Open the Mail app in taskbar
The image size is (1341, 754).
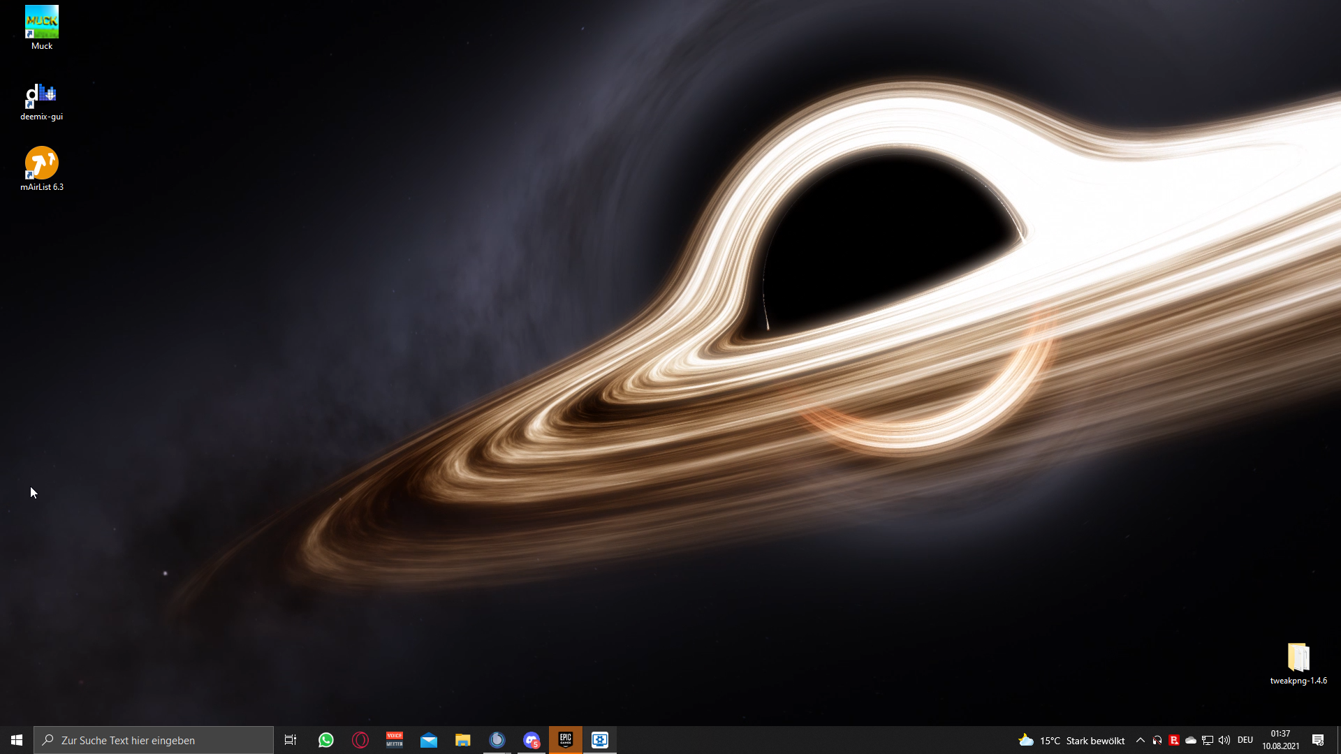[x=429, y=740]
